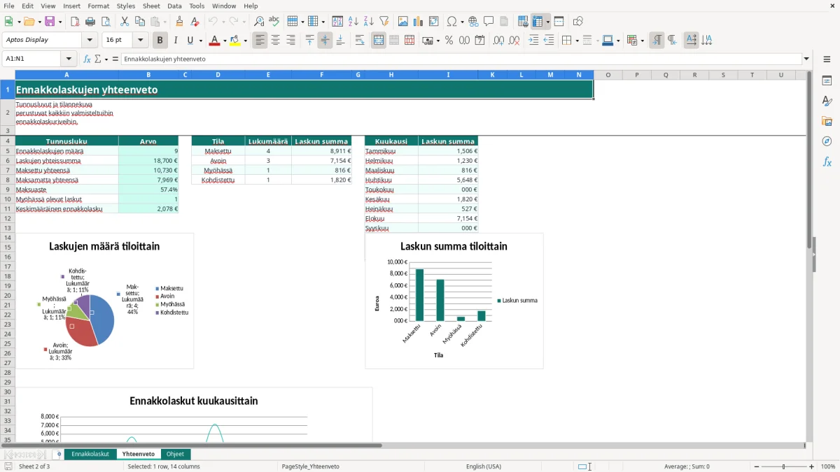The width and height of the screenshot is (840, 472).
Task: Click the zoom out minus button
Action: [x=756, y=466]
